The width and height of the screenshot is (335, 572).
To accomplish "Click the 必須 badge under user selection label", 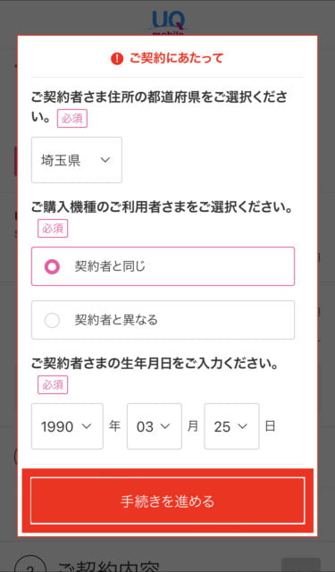I will tap(53, 229).
